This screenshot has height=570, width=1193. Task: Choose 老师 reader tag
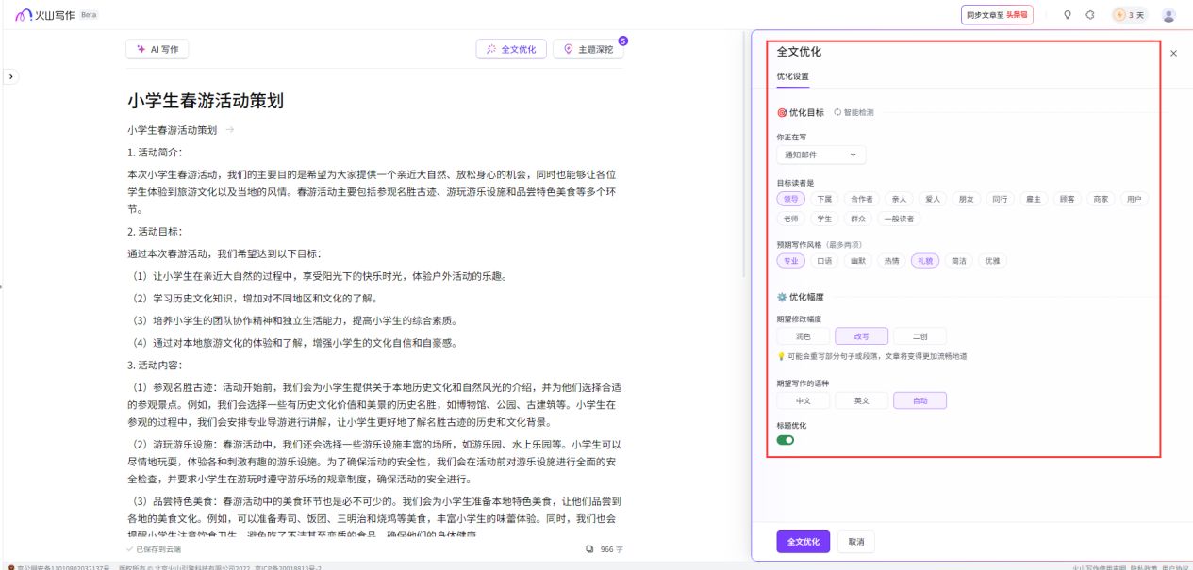789,219
